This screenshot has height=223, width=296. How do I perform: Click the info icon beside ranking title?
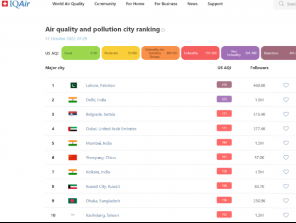tap(163, 30)
